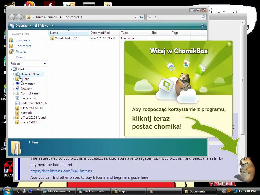260x195 pixels.
Task: Select Sushi Cat!!!!! folder in tree
Action: point(29,122)
